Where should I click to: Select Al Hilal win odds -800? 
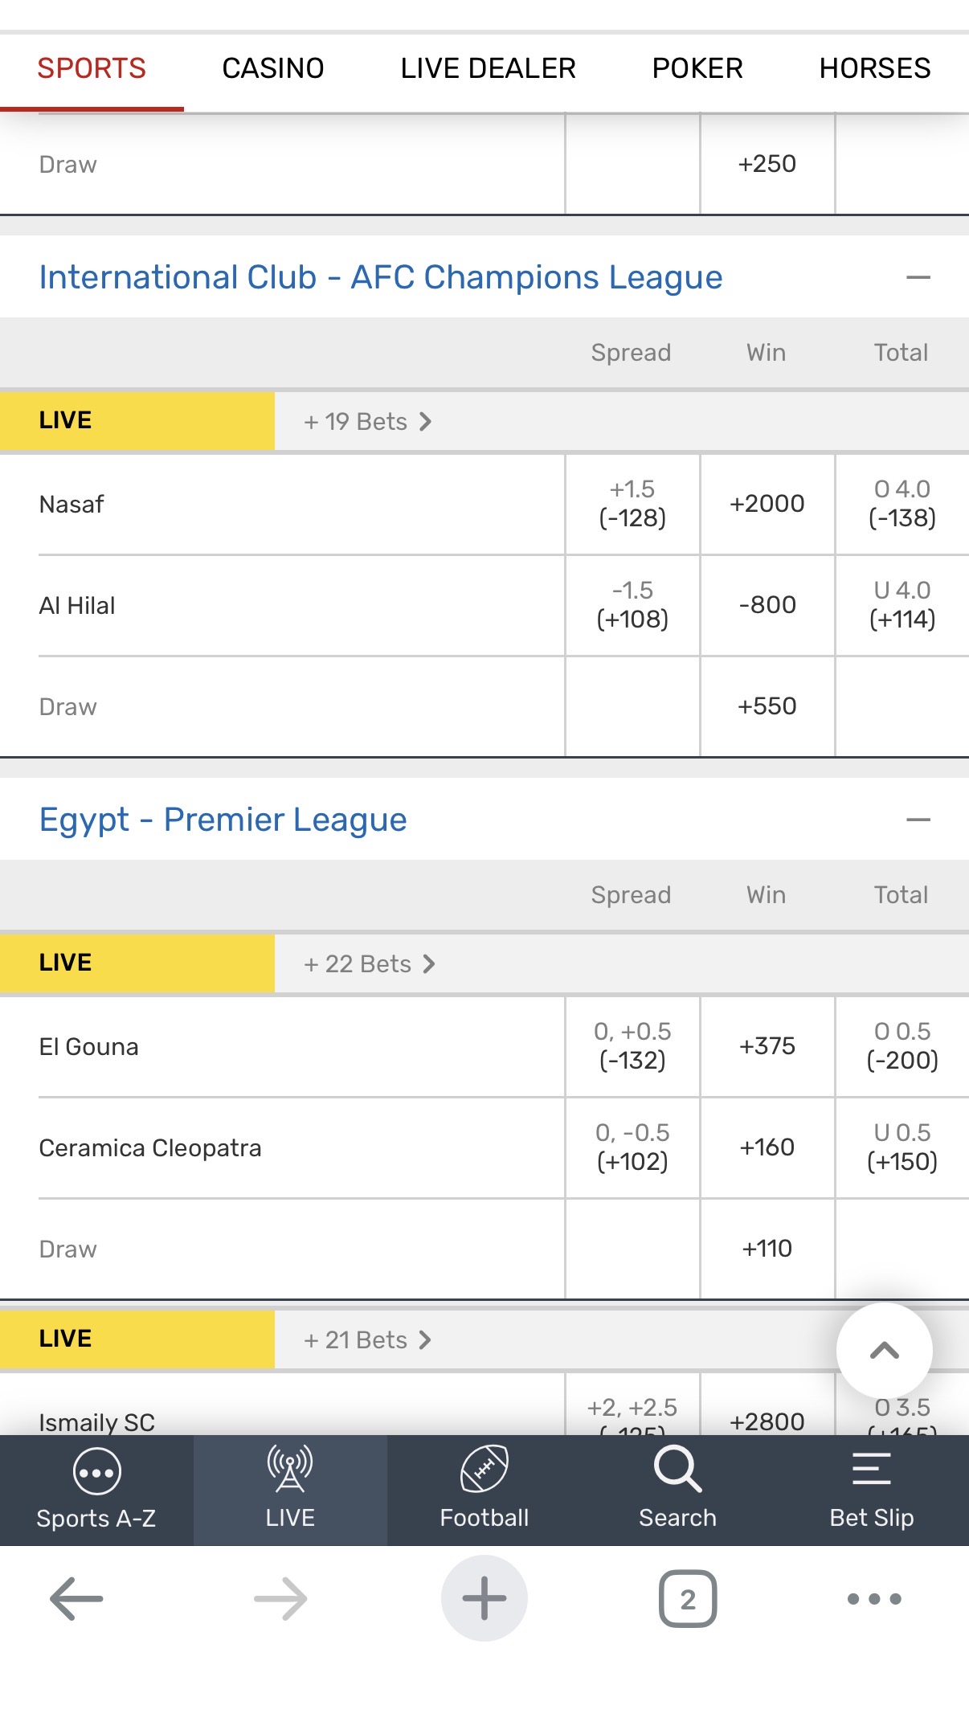[x=767, y=605]
